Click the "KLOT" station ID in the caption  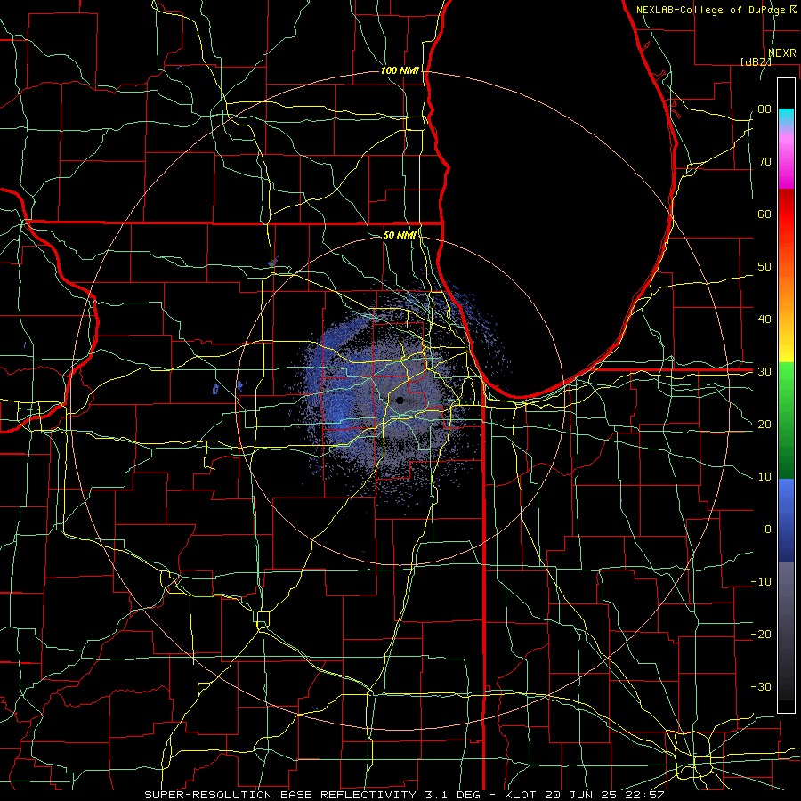click(x=521, y=795)
